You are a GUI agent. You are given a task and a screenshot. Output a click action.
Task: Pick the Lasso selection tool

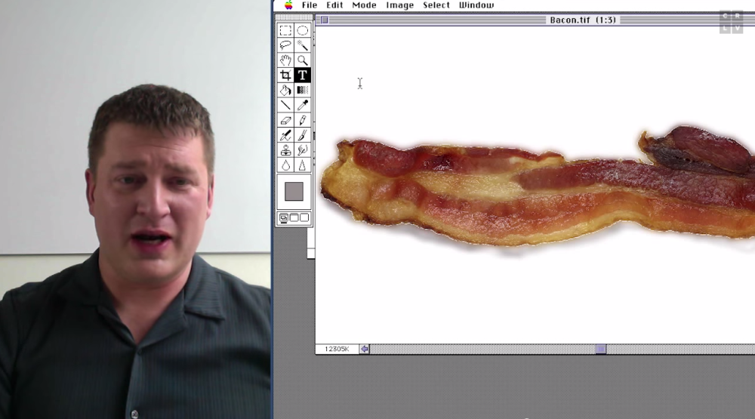click(x=285, y=45)
